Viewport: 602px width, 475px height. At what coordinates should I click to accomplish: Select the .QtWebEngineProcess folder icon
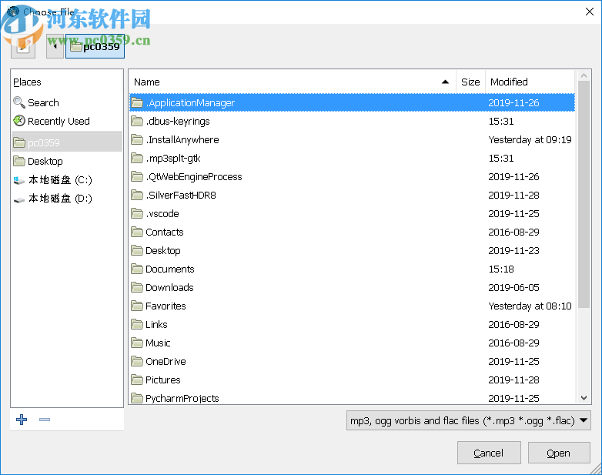(137, 176)
